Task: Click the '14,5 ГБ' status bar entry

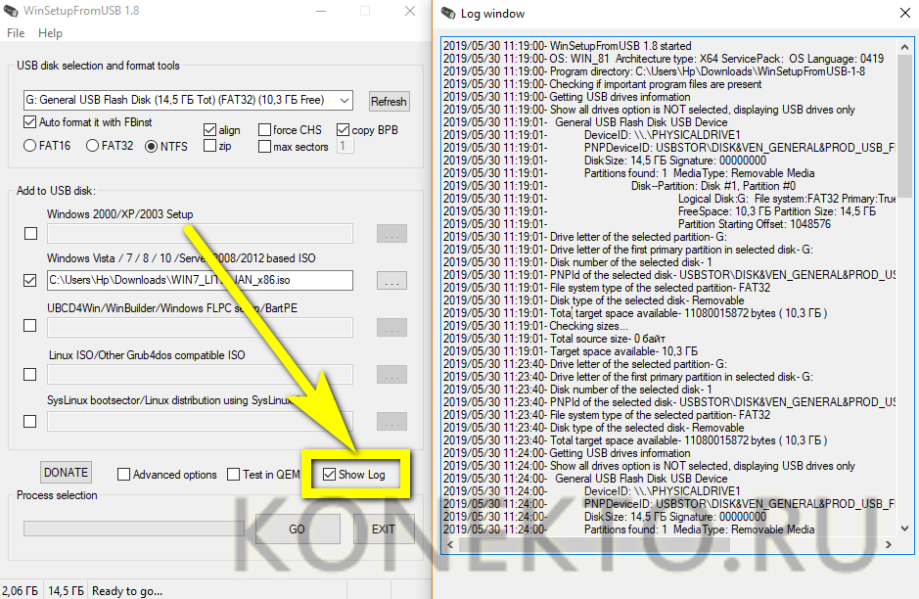Action: tap(66, 591)
